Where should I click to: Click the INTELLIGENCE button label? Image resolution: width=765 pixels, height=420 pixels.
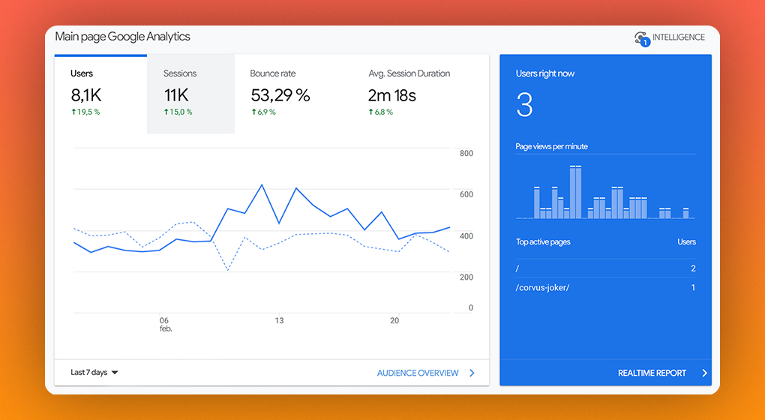click(679, 37)
